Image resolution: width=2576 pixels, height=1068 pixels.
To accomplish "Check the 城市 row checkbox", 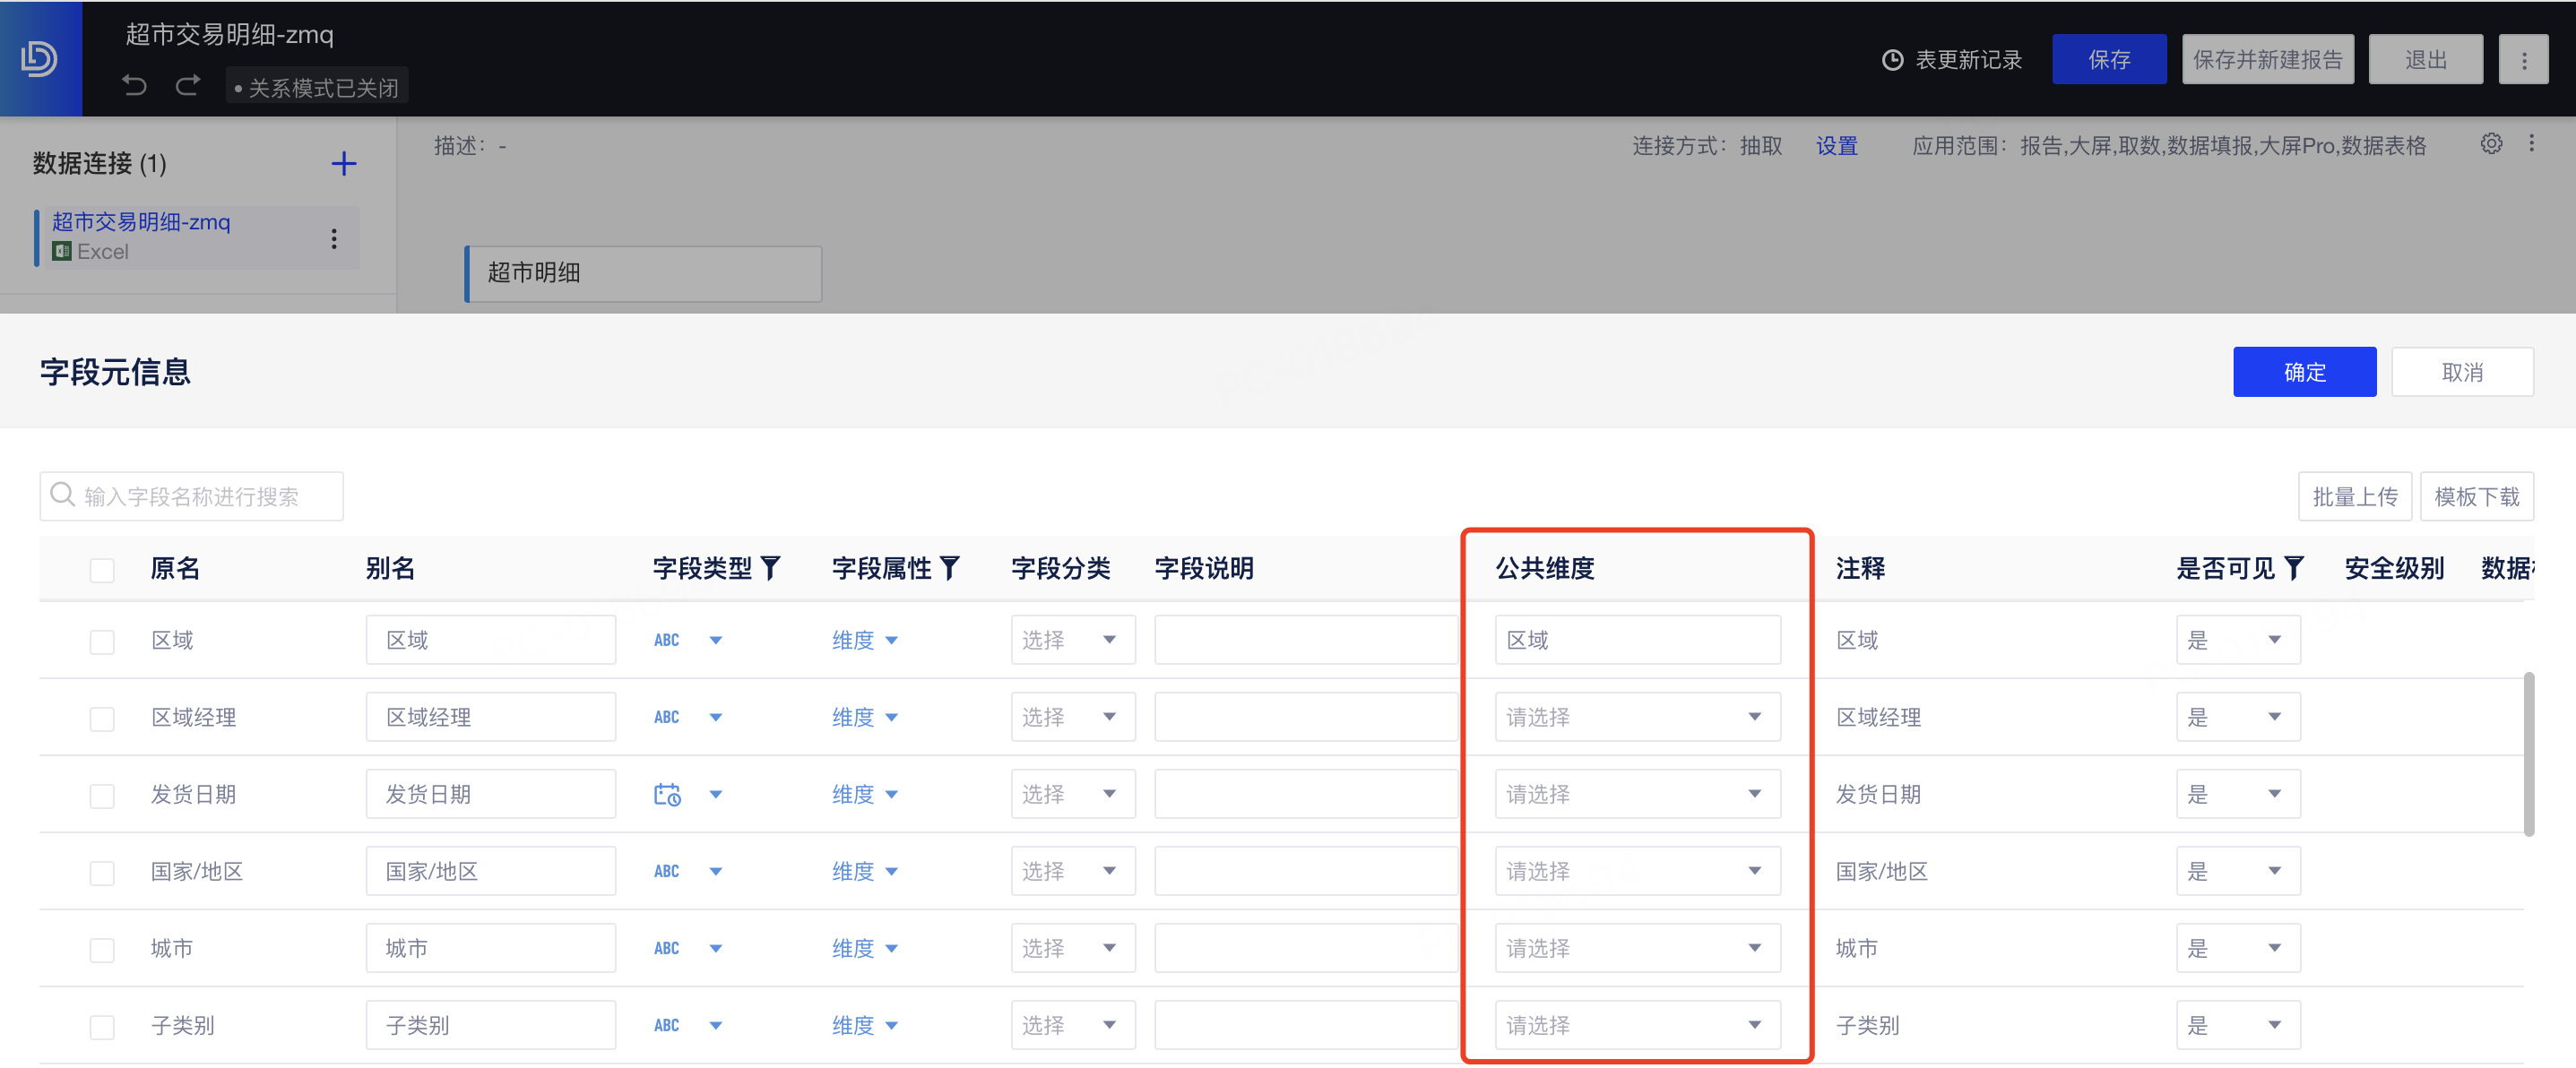I will point(102,949).
